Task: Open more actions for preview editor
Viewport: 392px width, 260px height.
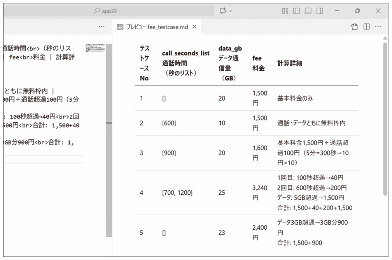Action: [x=378, y=27]
